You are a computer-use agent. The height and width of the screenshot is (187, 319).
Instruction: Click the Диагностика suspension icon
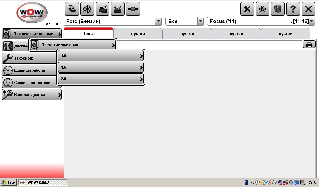tap(8, 46)
